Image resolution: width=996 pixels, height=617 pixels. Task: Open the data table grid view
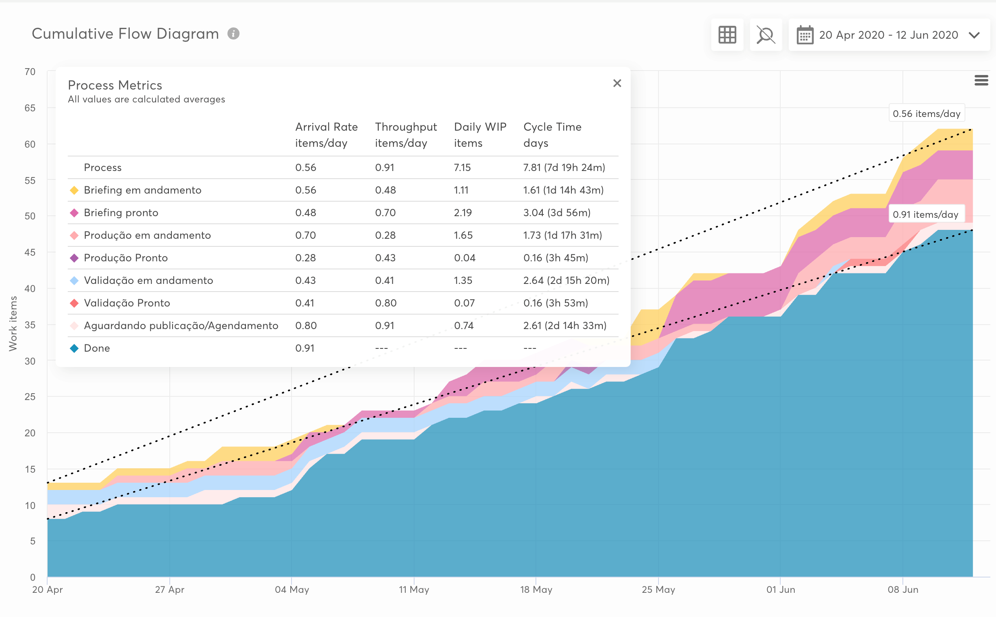click(727, 35)
